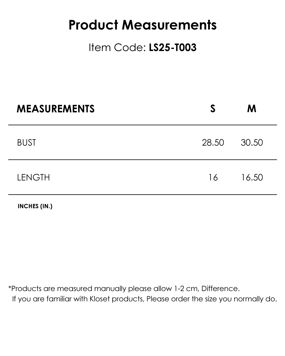Click the word Measurements in the title

tap(169, 25)
